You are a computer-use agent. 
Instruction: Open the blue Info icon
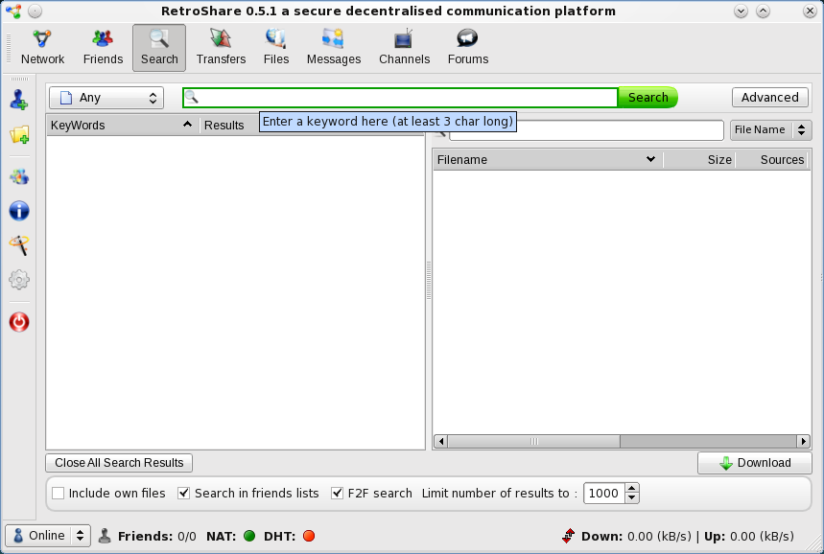(x=19, y=211)
